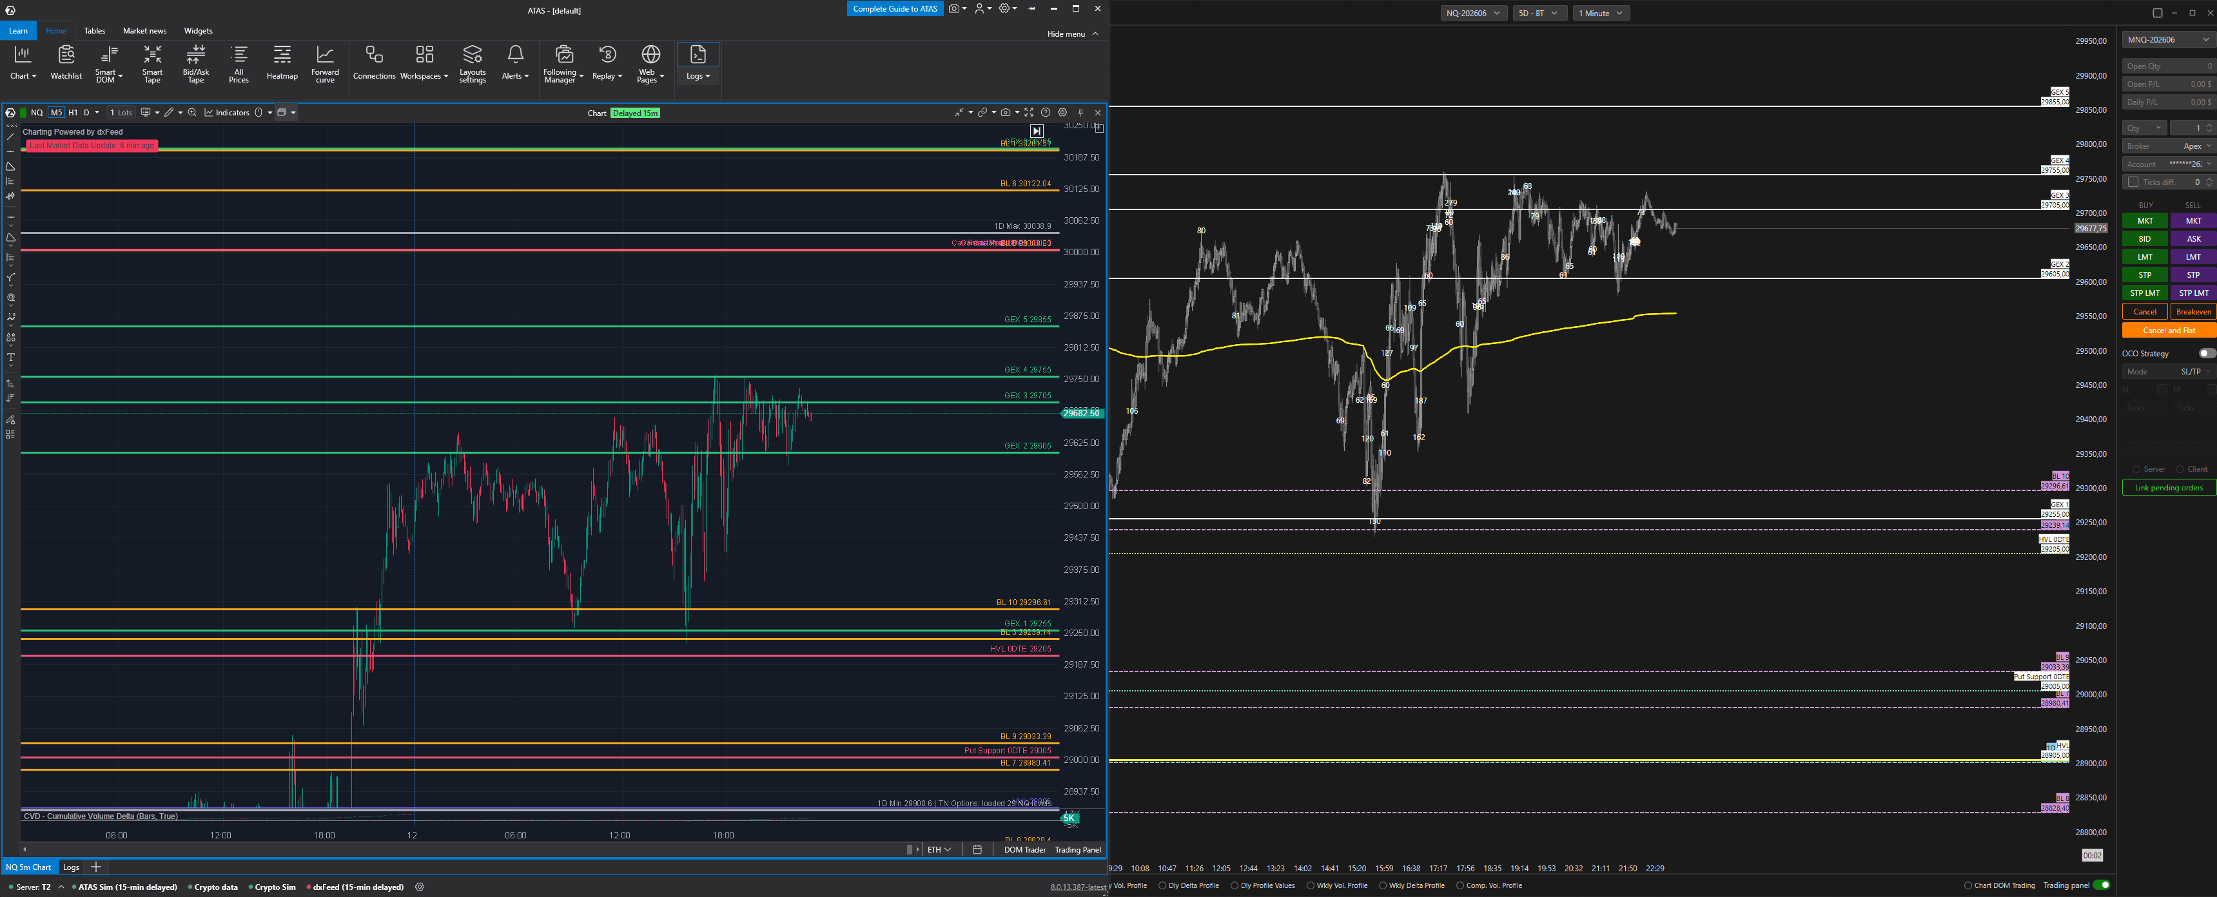The image size is (2217, 897).
Task: Open the Bid/Ask Tape tool
Action: pos(196,63)
